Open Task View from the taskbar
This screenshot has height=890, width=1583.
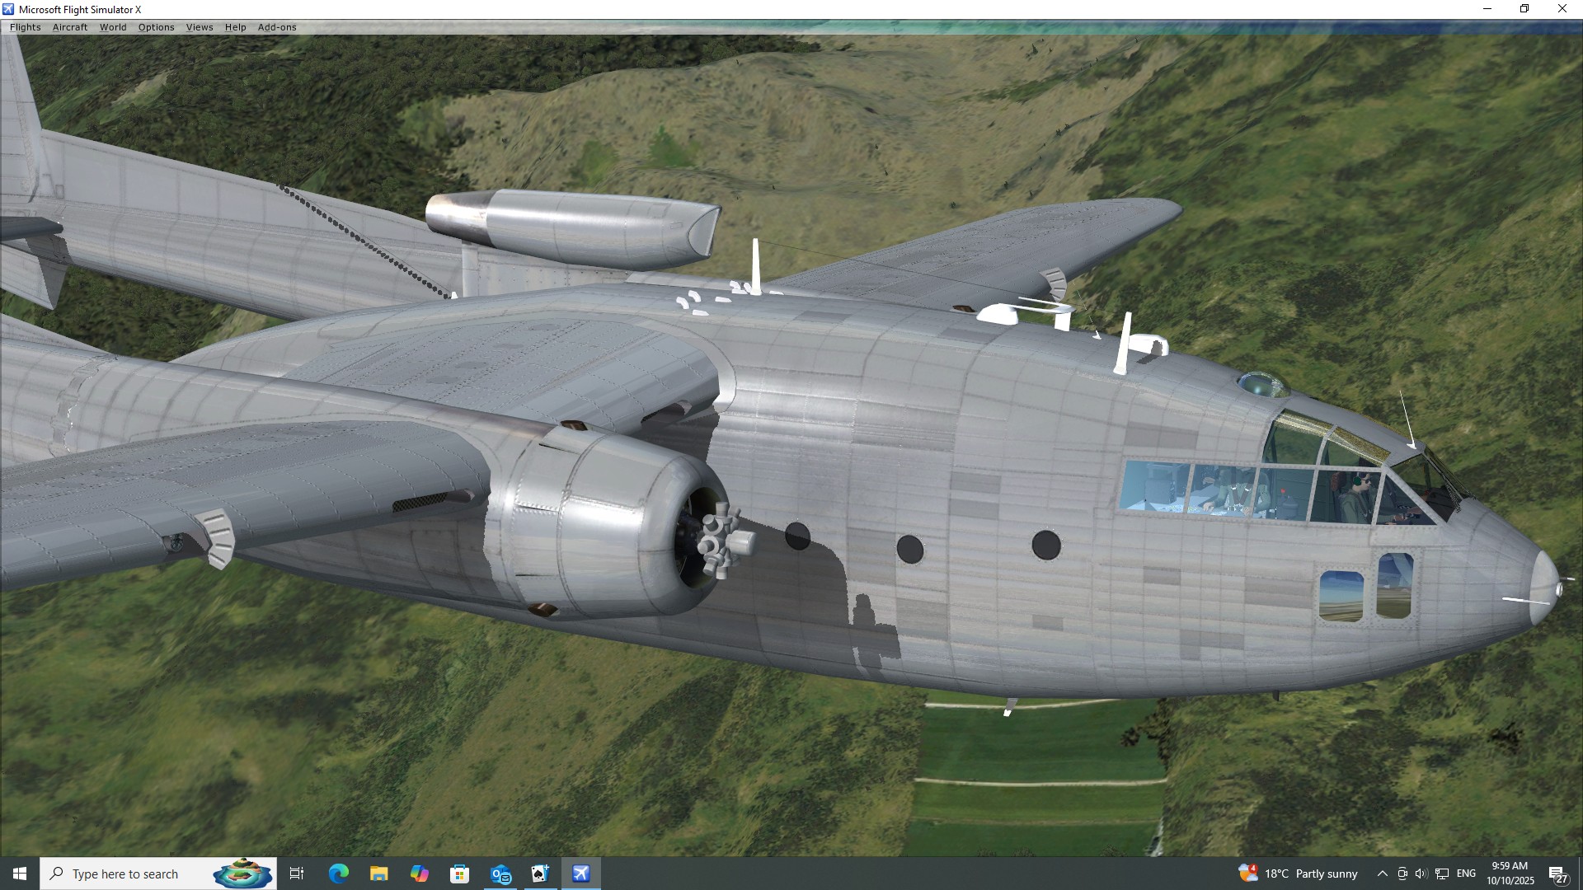coord(297,874)
